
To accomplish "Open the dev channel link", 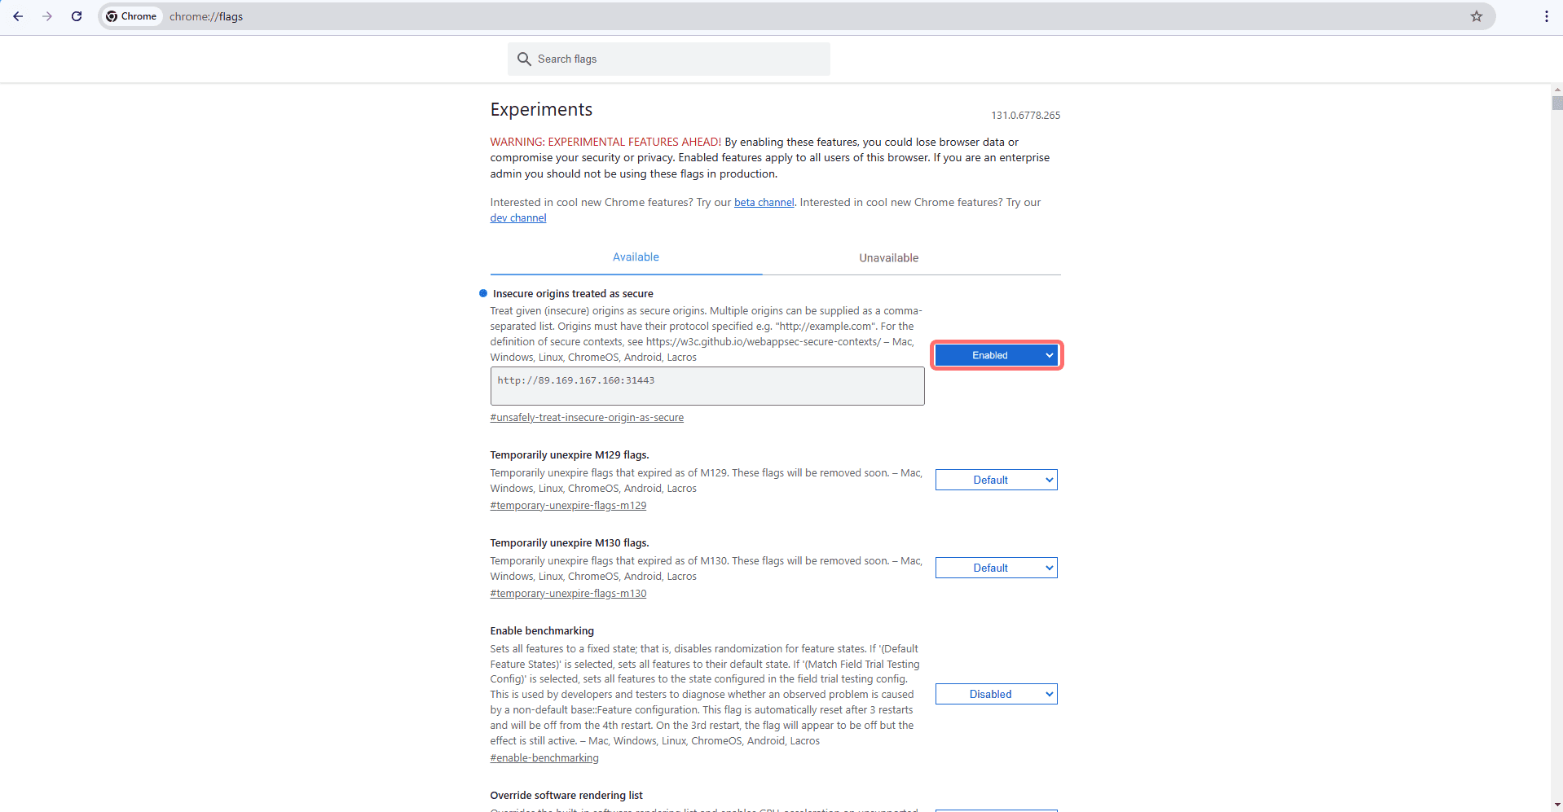I will click(518, 218).
